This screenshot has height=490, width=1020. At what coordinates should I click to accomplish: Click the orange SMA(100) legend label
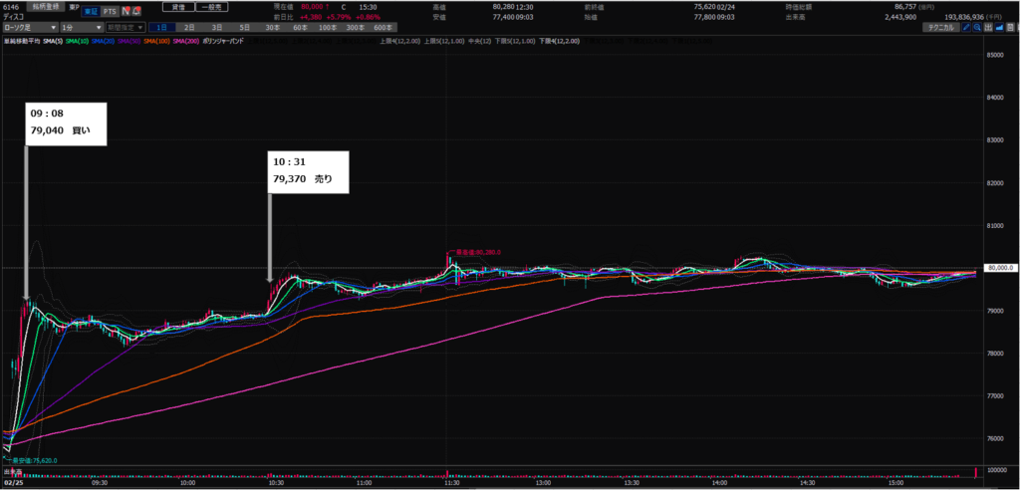tap(155, 41)
